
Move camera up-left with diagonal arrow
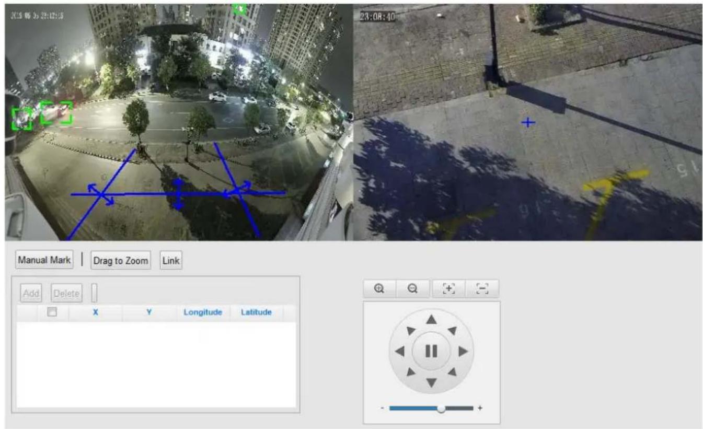click(411, 331)
